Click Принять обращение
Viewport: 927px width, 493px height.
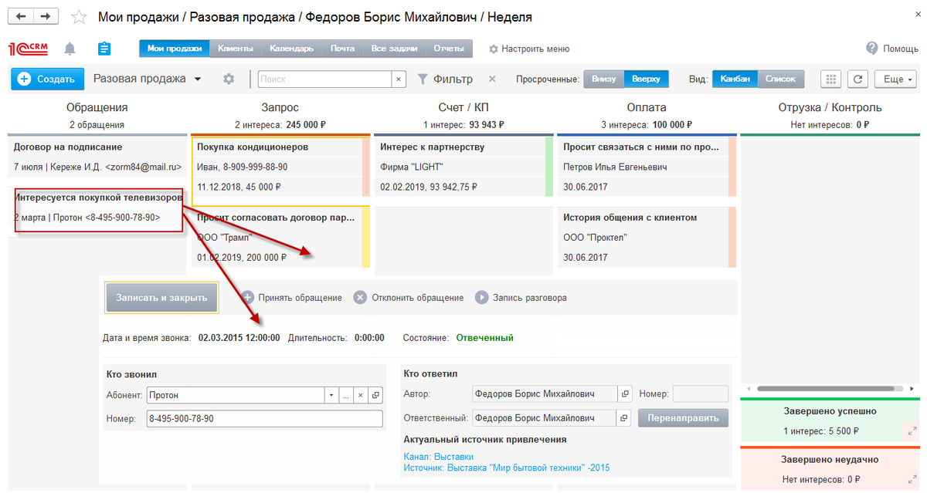point(292,297)
